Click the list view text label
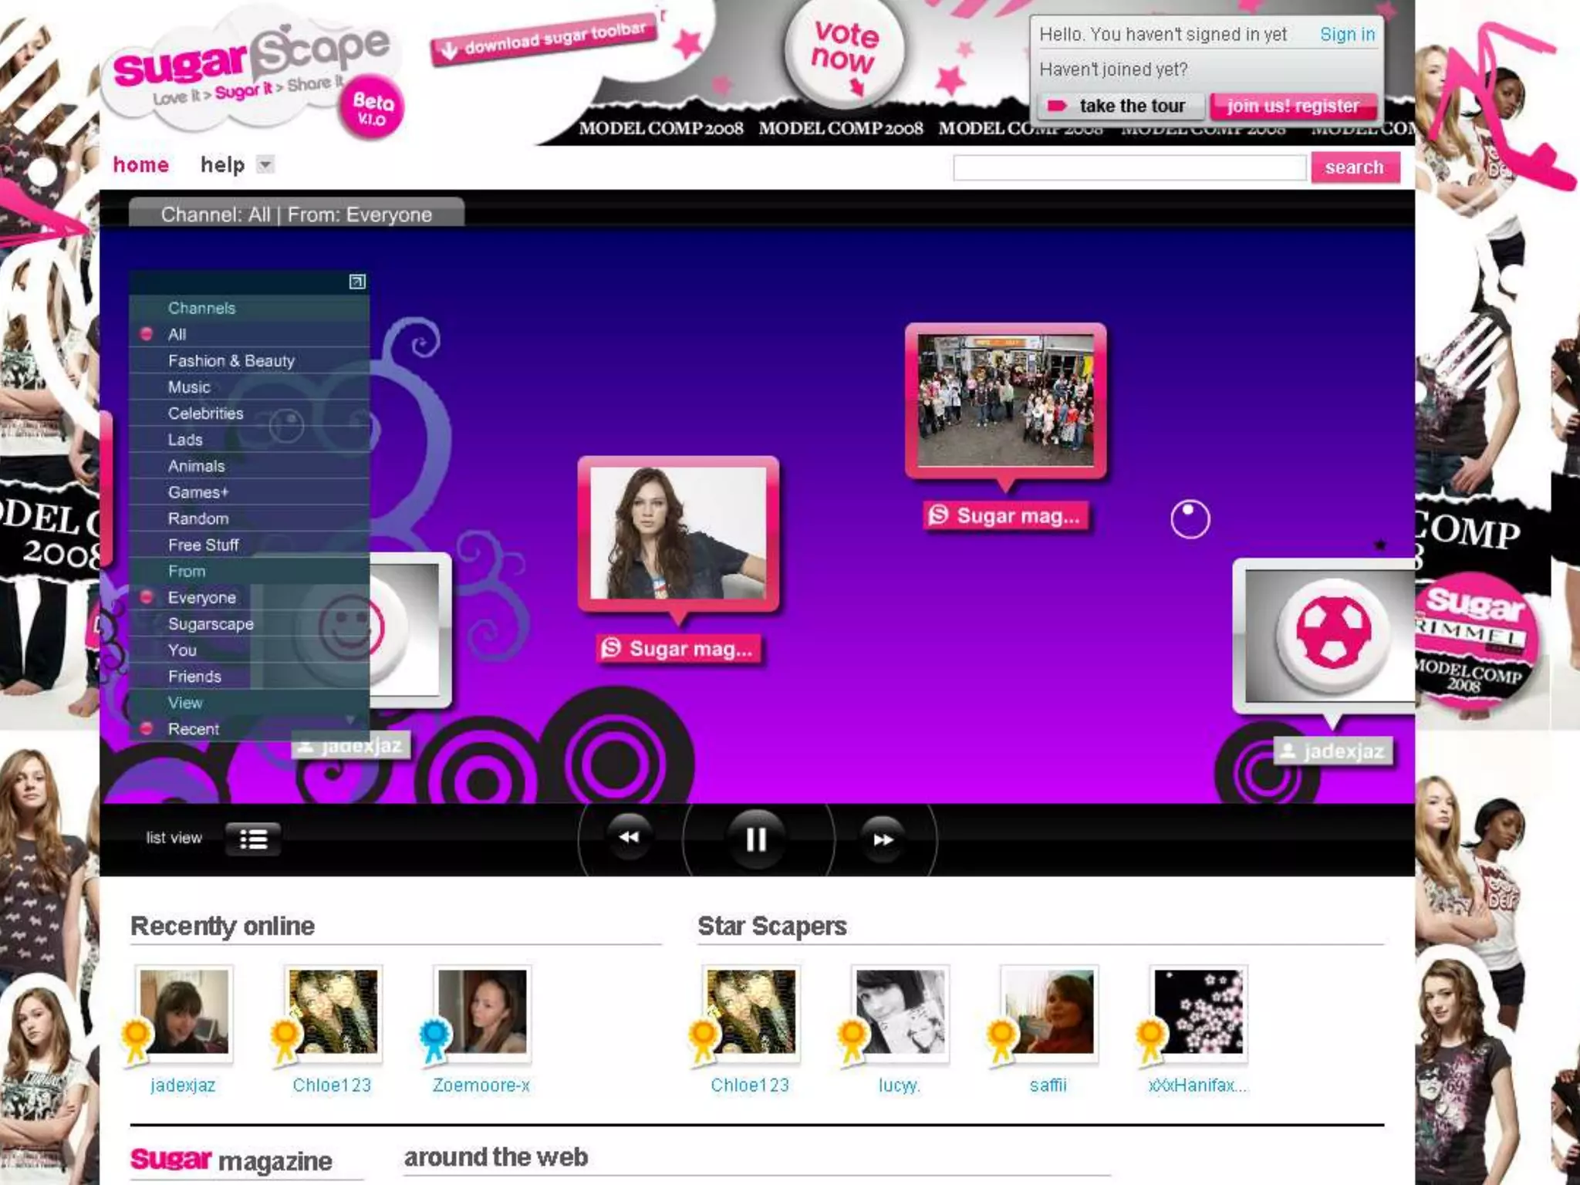Image resolution: width=1580 pixels, height=1185 pixels. (x=174, y=838)
